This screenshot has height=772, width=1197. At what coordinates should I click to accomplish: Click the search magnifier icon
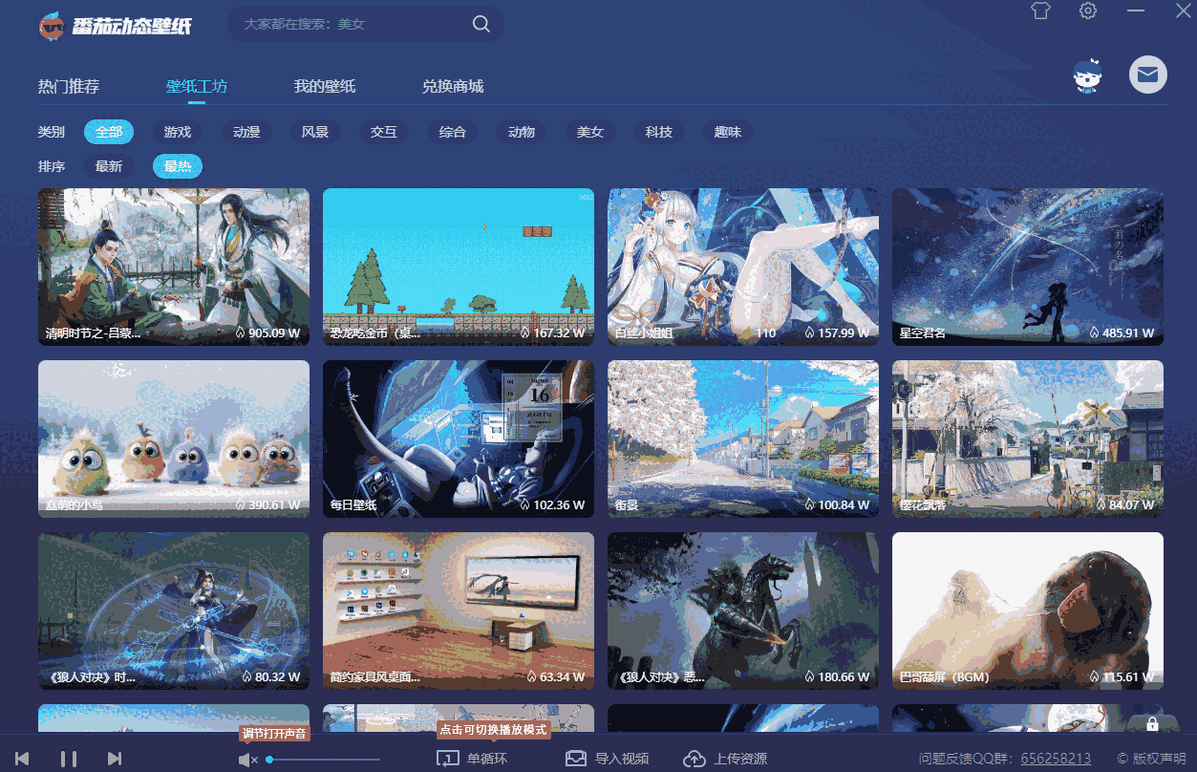[481, 24]
